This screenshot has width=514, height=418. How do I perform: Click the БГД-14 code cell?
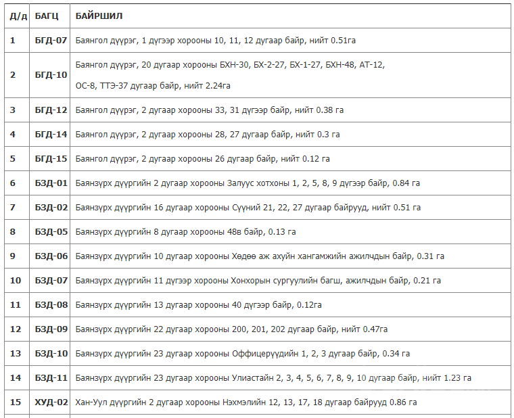click(x=51, y=135)
